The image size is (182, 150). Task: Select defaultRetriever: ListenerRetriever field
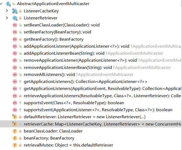[x=85, y=117]
